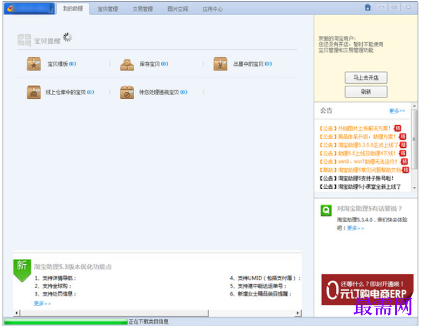Viewport: 424px width, 326px height.
Task: Switch to the 交易管理 tab
Action: [x=143, y=9]
